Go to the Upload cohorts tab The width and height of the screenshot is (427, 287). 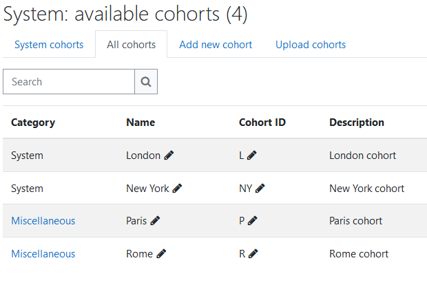311,45
